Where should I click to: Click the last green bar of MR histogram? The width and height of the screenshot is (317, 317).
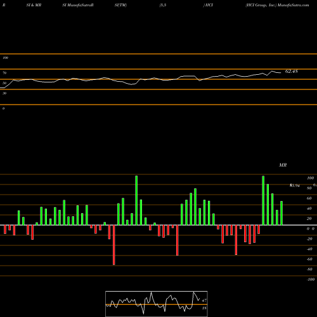[281, 213]
